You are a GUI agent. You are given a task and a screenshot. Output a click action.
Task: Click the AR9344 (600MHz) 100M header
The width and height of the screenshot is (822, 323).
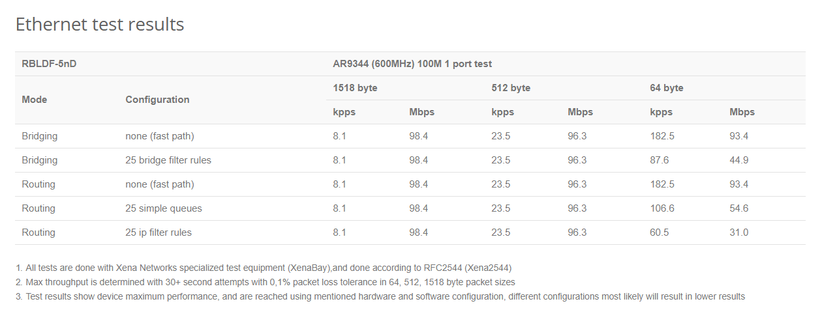(412, 64)
